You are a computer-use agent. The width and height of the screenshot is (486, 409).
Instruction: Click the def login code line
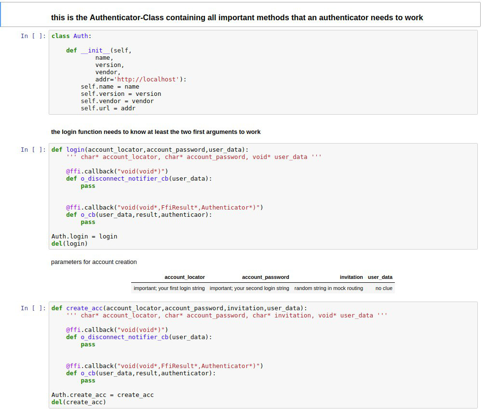coord(149,150)
